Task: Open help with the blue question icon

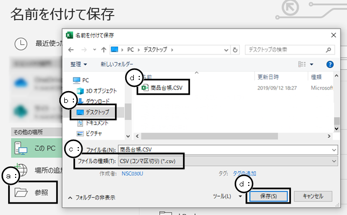Action: pyautogui.click(x=330, y=65)
